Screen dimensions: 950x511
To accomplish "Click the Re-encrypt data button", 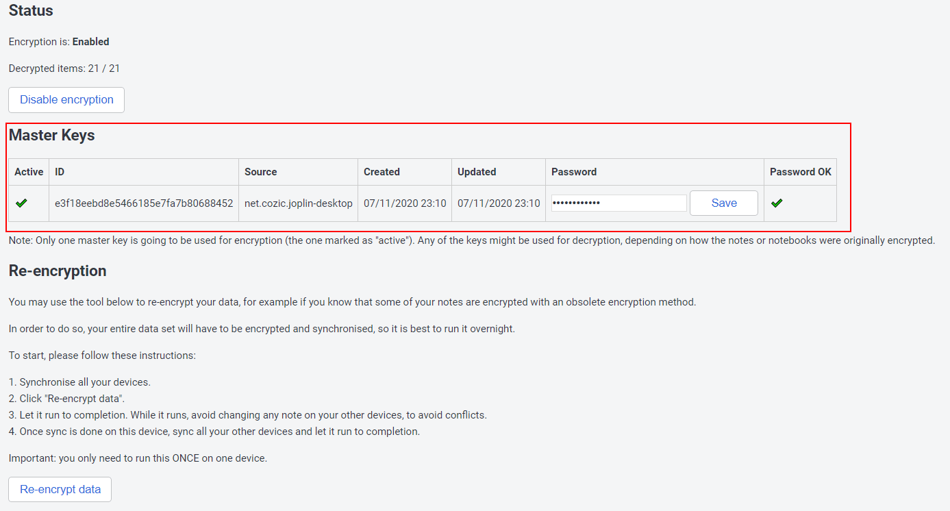I will (60, 490).
